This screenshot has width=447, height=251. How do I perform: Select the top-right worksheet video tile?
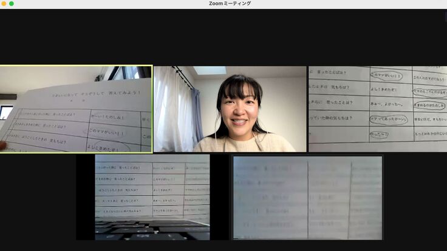click(x=377, y=109)
